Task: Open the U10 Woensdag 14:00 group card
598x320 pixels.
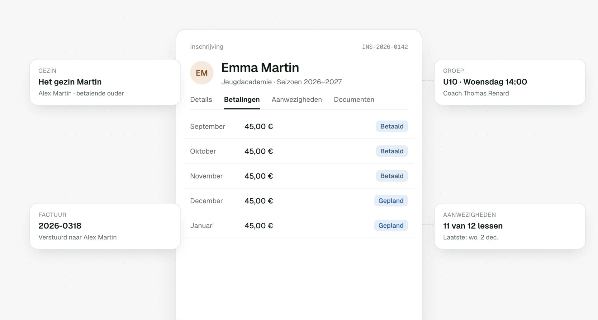Action: [510, 82]
